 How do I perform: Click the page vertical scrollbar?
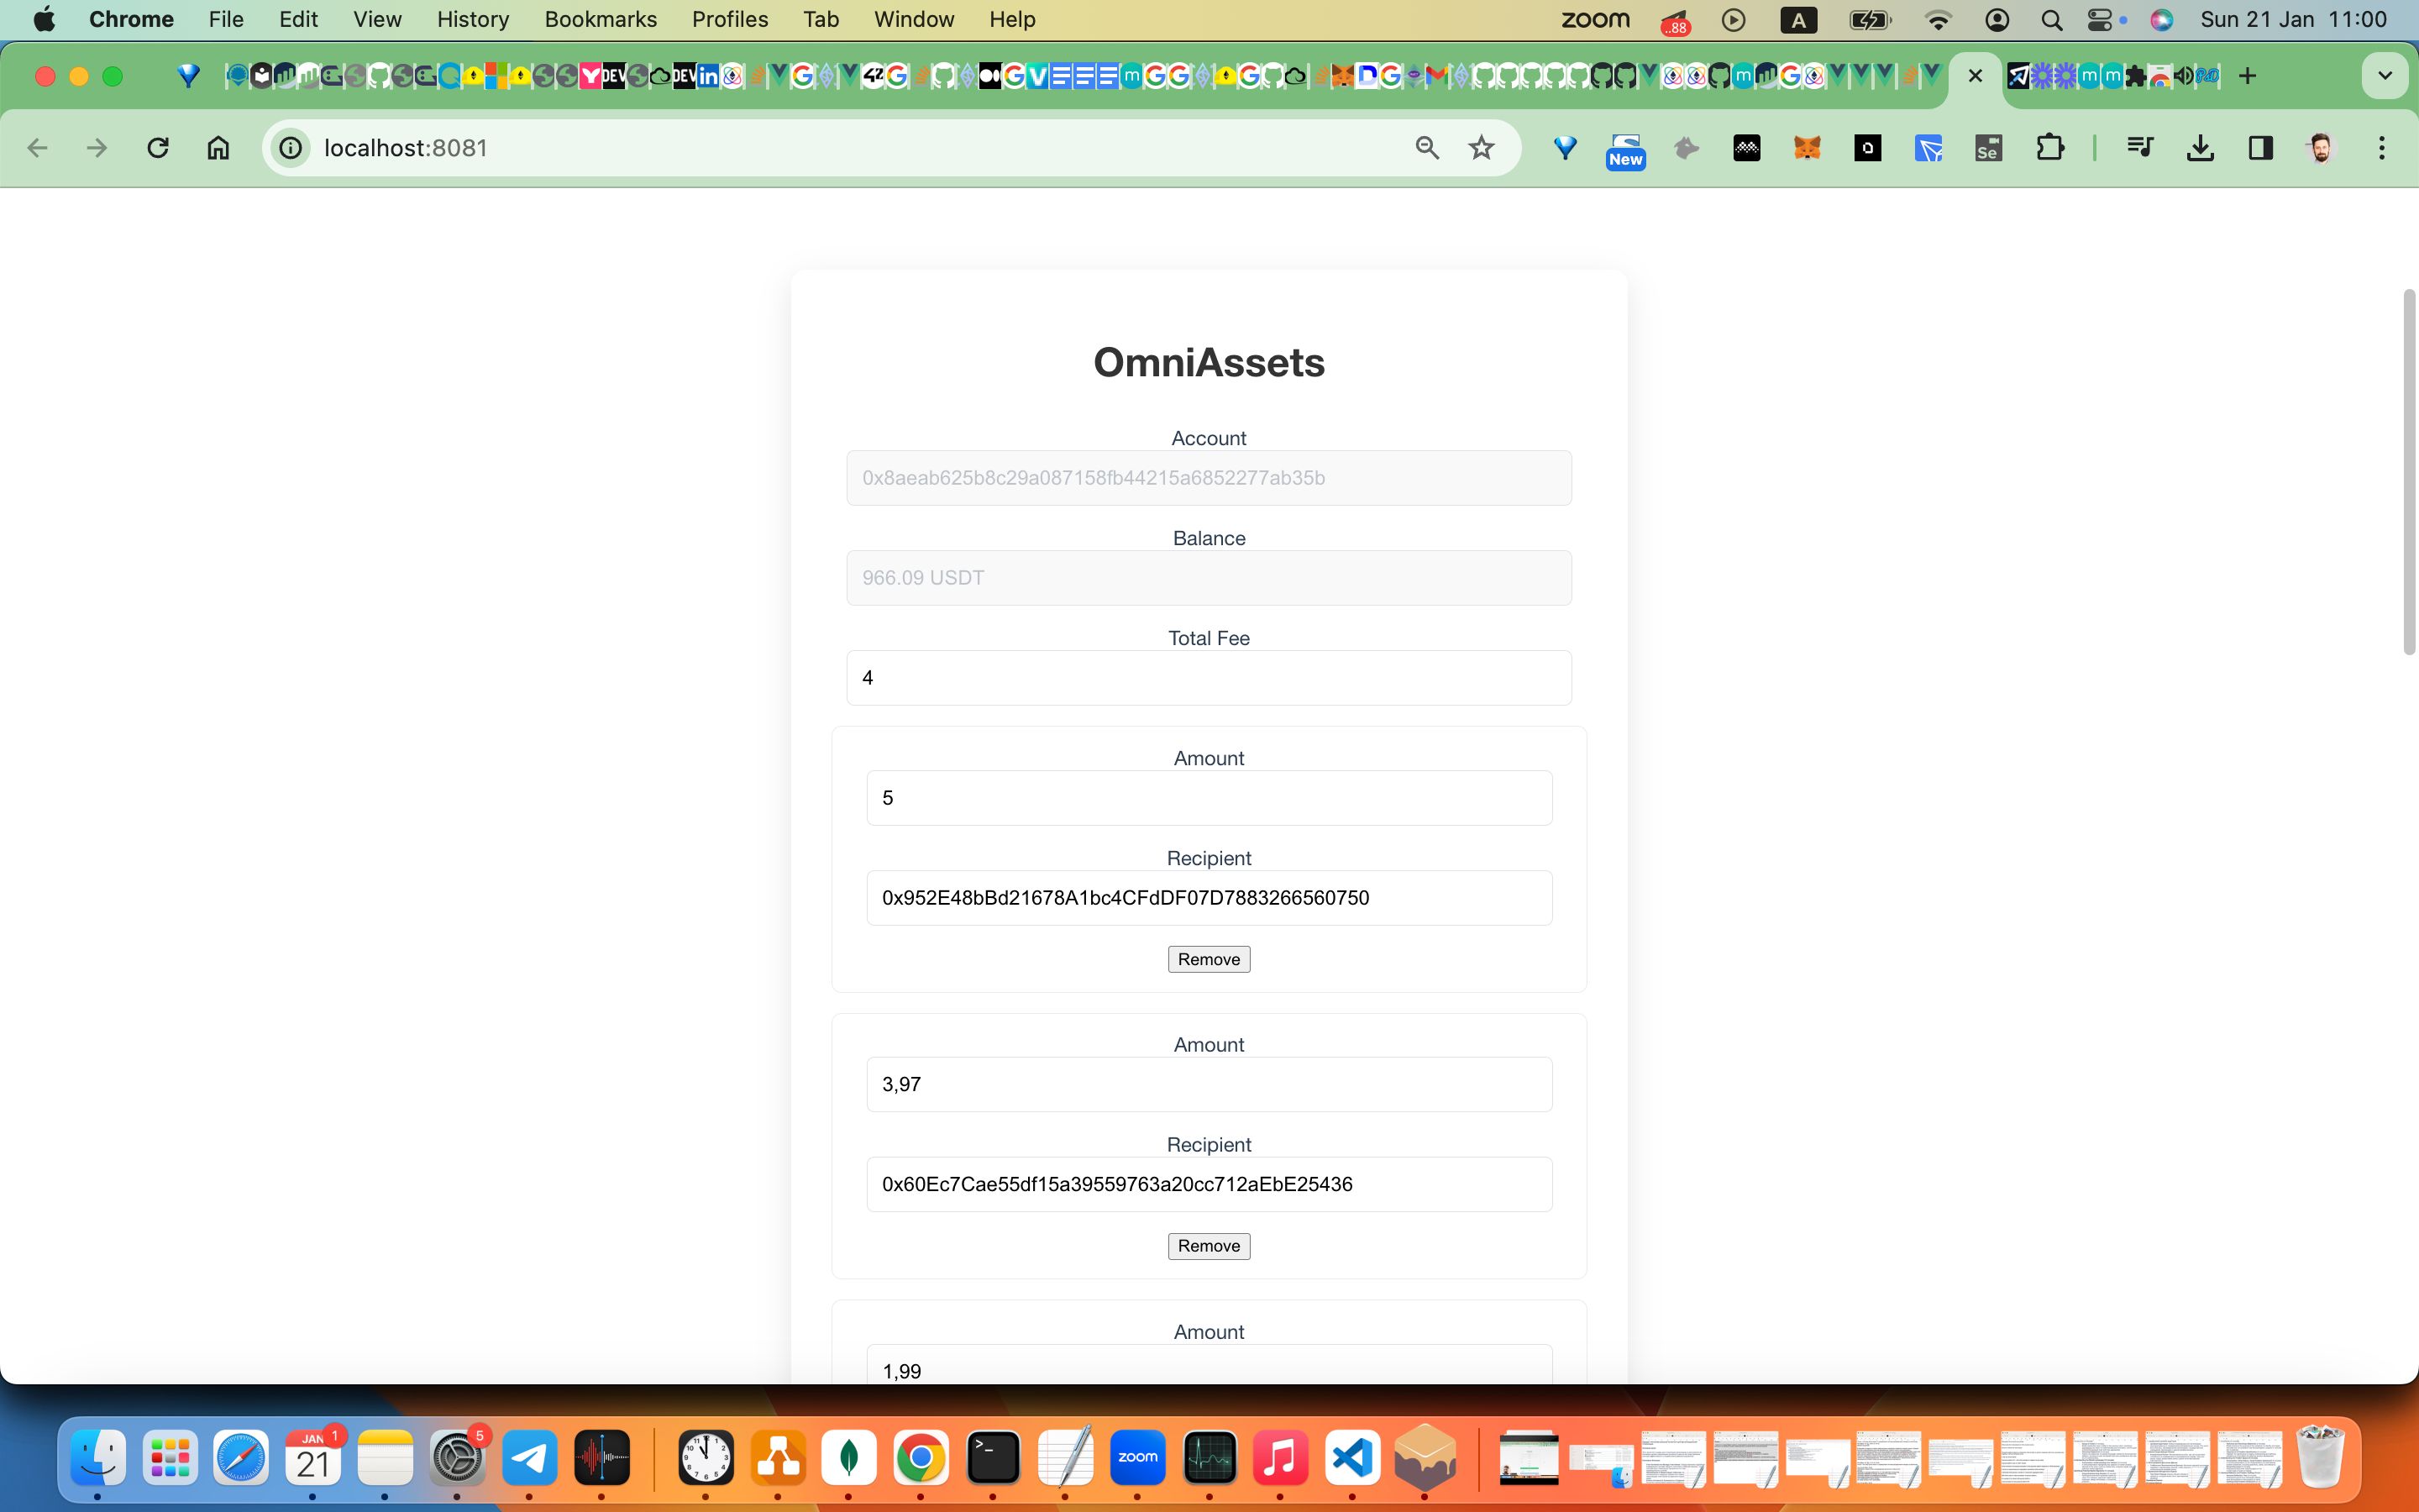2409,472
